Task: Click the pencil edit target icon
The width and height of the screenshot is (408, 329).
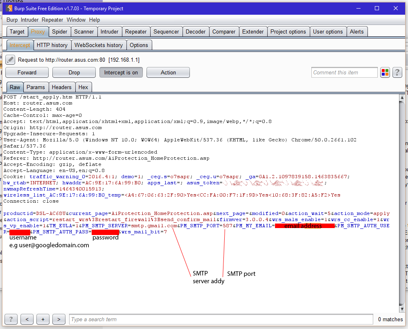Action: (10, 60)
